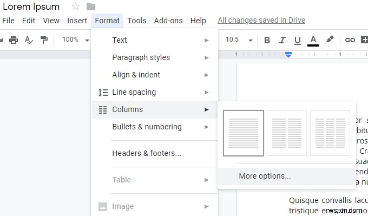Open the highlight color tool
The image size is (368, 216).
coord(330,40)
